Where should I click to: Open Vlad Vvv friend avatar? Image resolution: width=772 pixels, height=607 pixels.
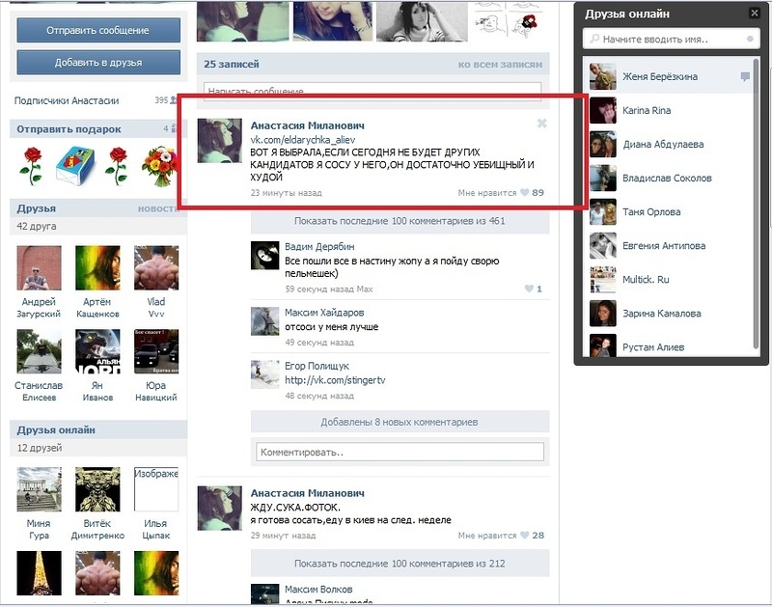pos(156,268)
